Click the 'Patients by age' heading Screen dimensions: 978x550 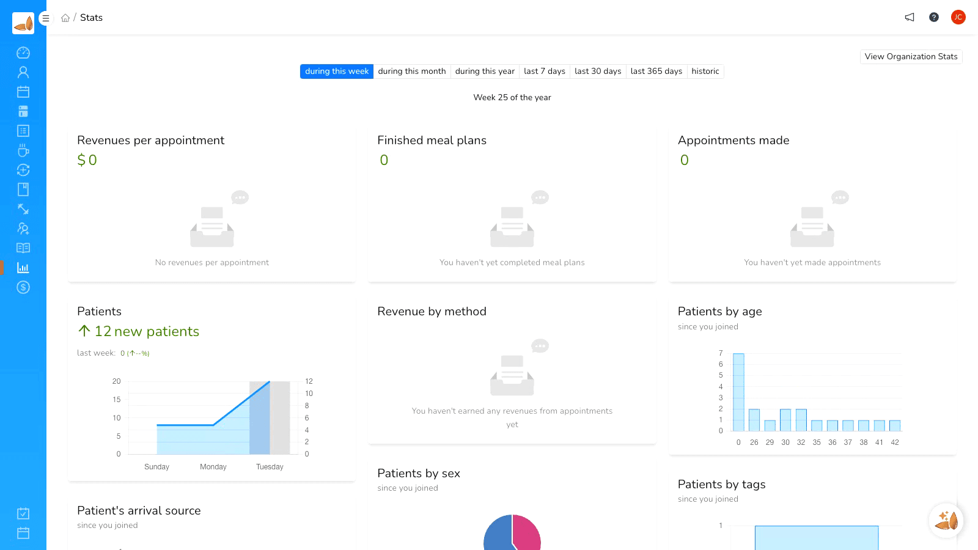click(720, 312)
